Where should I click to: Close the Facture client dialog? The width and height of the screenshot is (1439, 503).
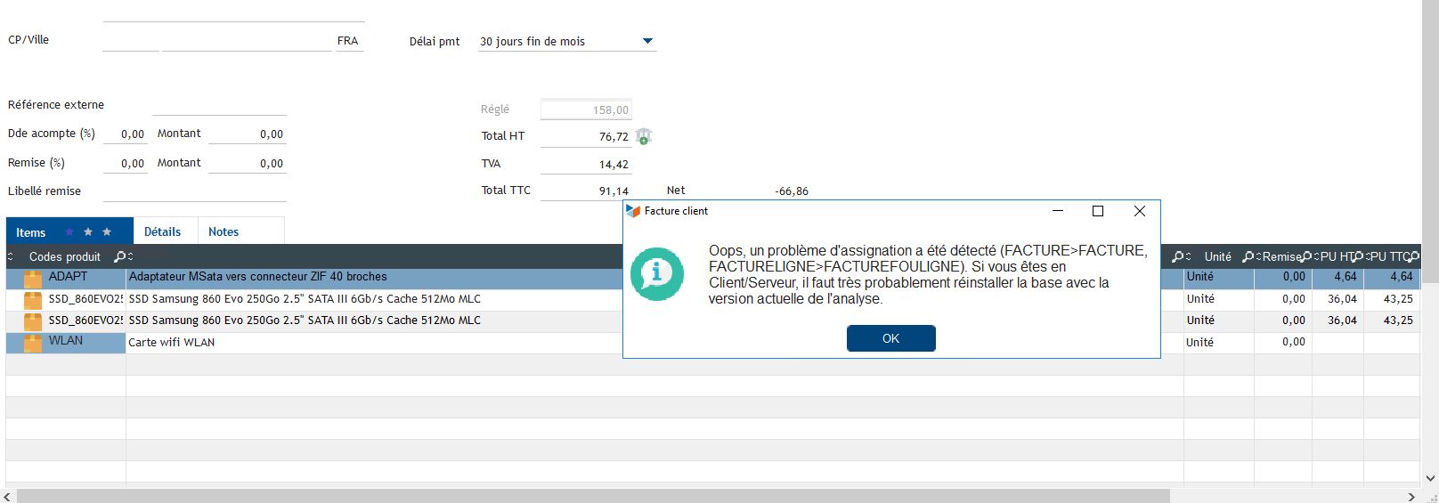(1139, 211)
